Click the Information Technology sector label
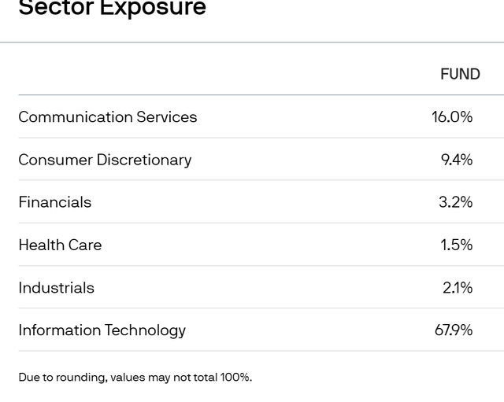 (102, 330)
